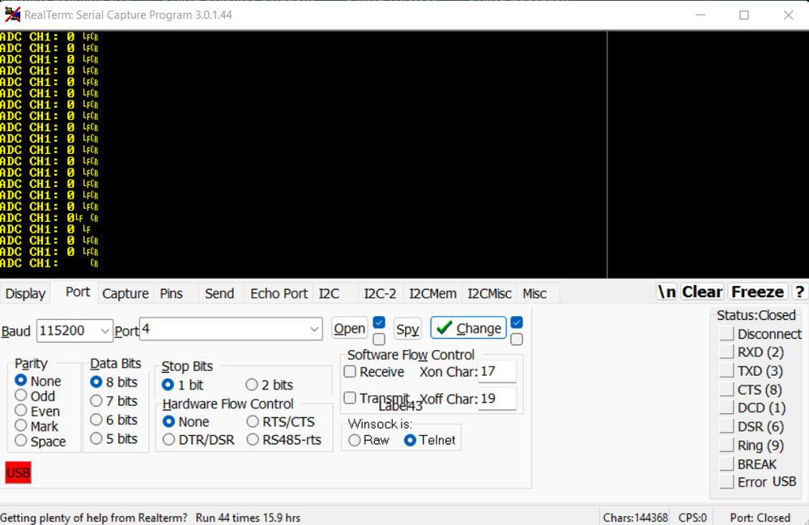
Task: Click 'Port: Closed' in status bar
Action: click(x=760, y=517)
